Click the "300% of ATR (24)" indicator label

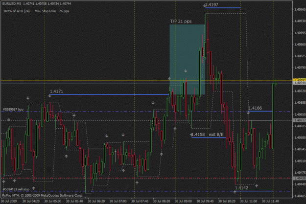(x=17, y=11)
